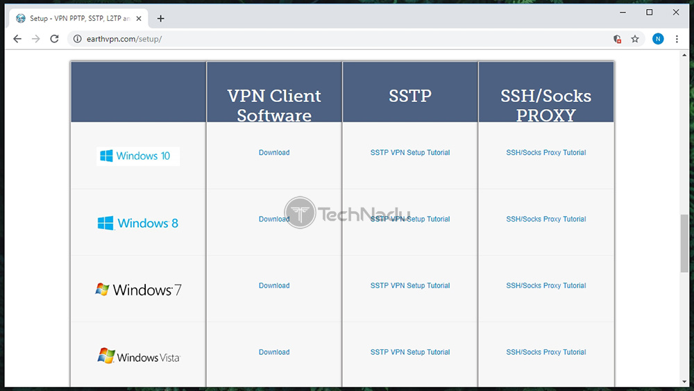Download VPN client for Windows 10
This screenshot has width=694, height=391.
point(274,152)
